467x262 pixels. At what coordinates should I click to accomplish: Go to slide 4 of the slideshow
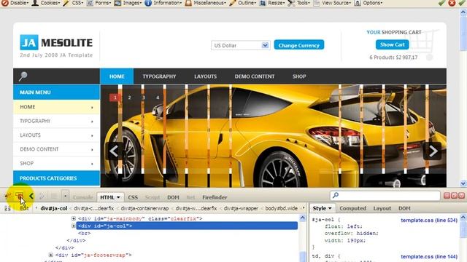pos(158,98)
